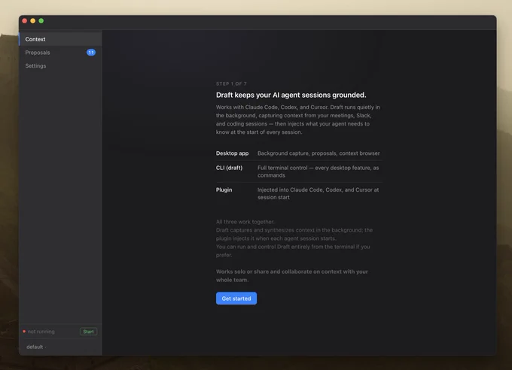Click the 'not running' status text
Viewport: 512px width, 370px height.
click(x=41, y=332)
